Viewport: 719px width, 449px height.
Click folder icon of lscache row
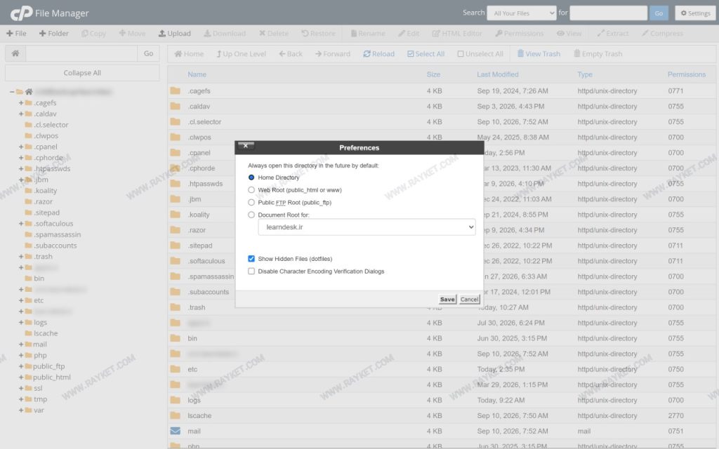(175, 415)
